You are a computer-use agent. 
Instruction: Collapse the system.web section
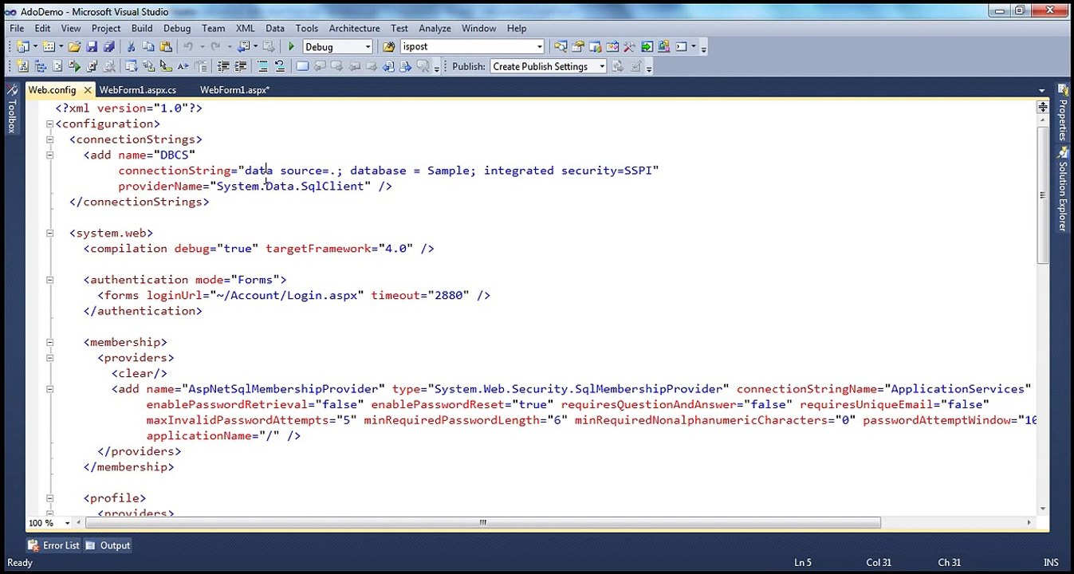point(49,233)
